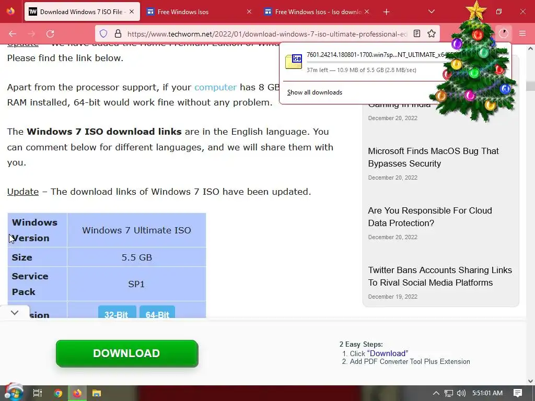535x401 pixels.
Task: Toggle reader view icon in address bar
Action: [x=417, y=33]
